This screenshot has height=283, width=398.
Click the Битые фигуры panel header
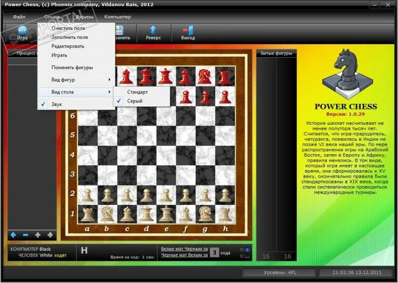click(x=277, y=53)
